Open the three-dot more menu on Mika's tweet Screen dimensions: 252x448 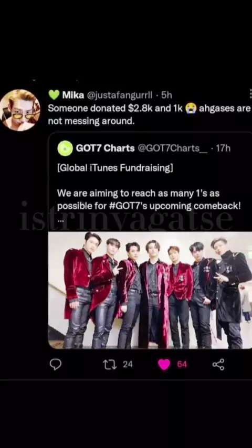[x=250, y=94]
